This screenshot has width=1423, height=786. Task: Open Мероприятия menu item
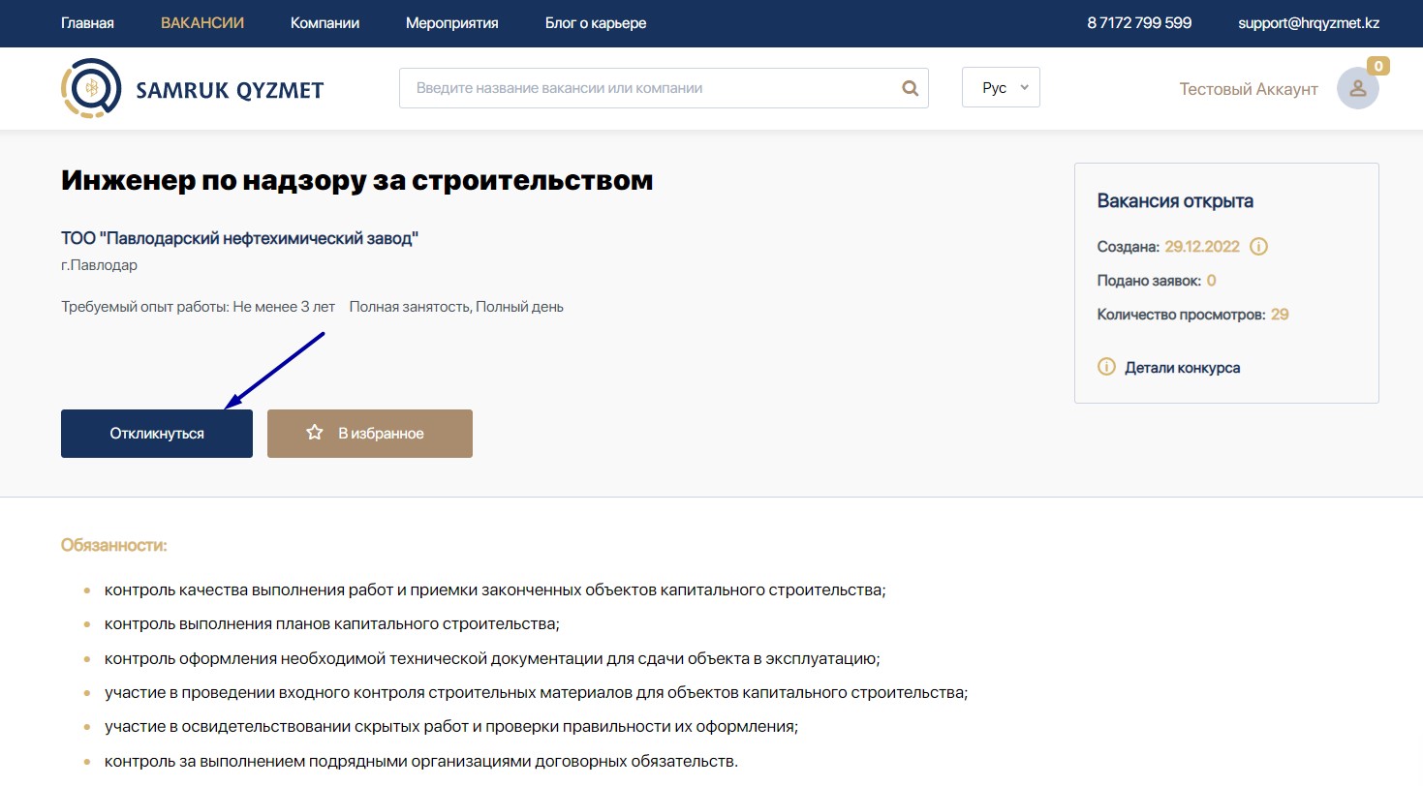tap(452, 23)
